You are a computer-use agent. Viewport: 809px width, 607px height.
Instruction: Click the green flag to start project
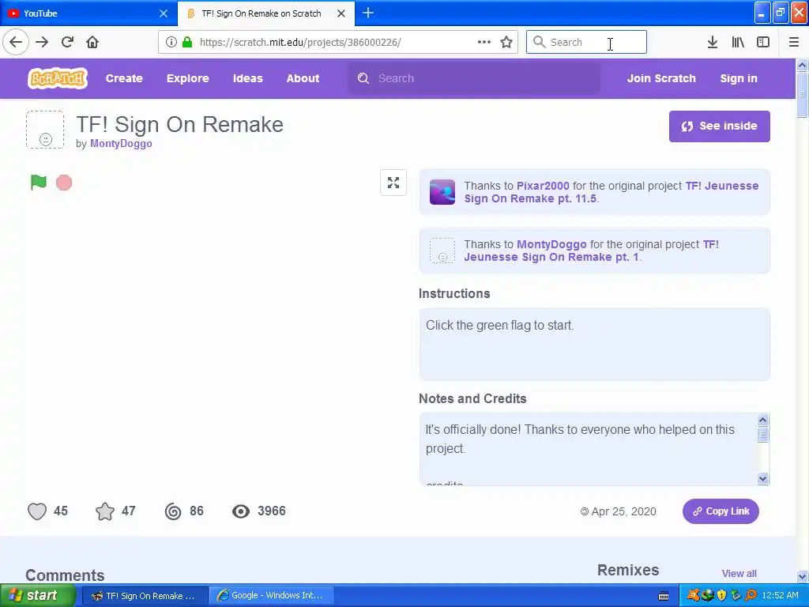[x=39, y=183]
